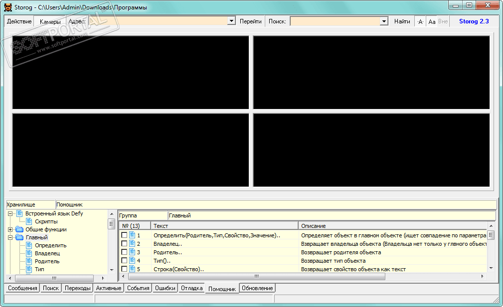The height and width of the screenshot is (307, 503).
Task: Click table vertical scrollbar down arrow
Action: coord(491,268)
